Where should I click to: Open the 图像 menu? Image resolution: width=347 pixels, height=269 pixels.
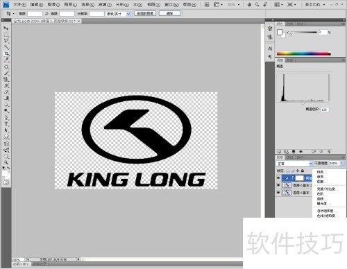tap(53, 4)
